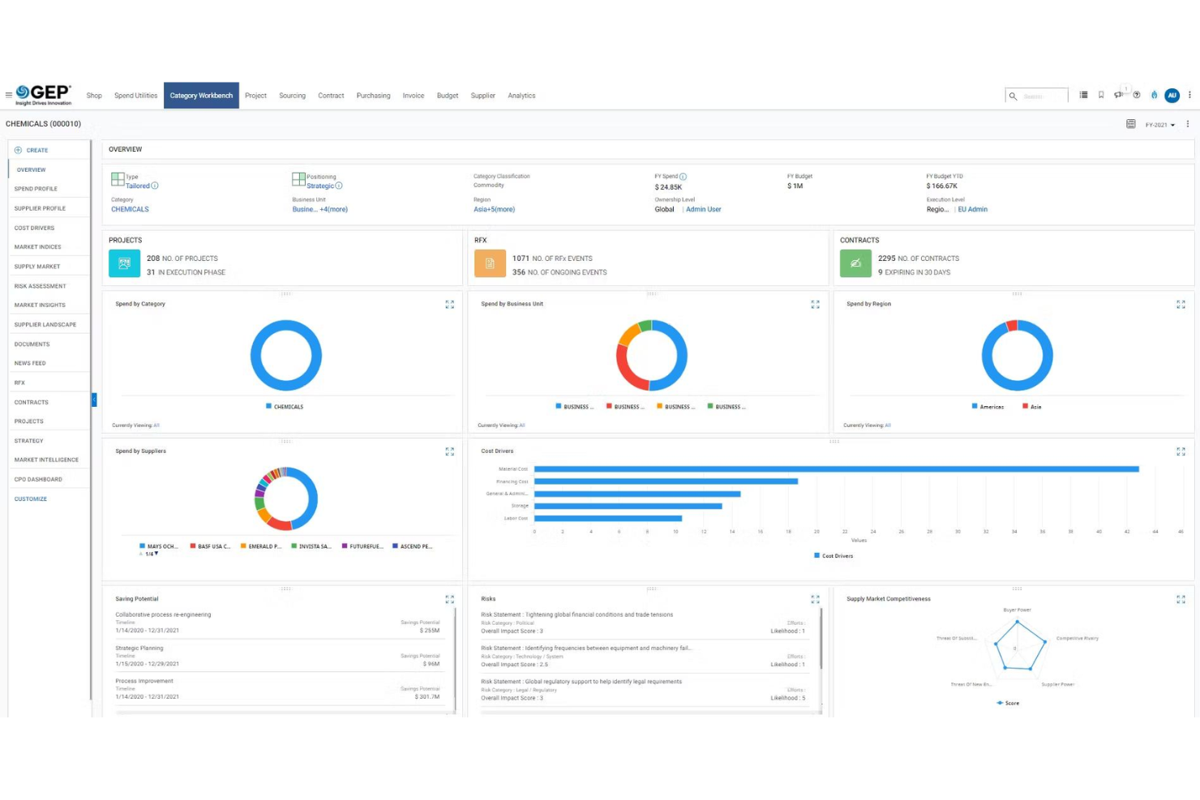This screenshot has height=800, width=1200.
Task: Expand the Spend by Business Unit chart
Action: (815, 305)
